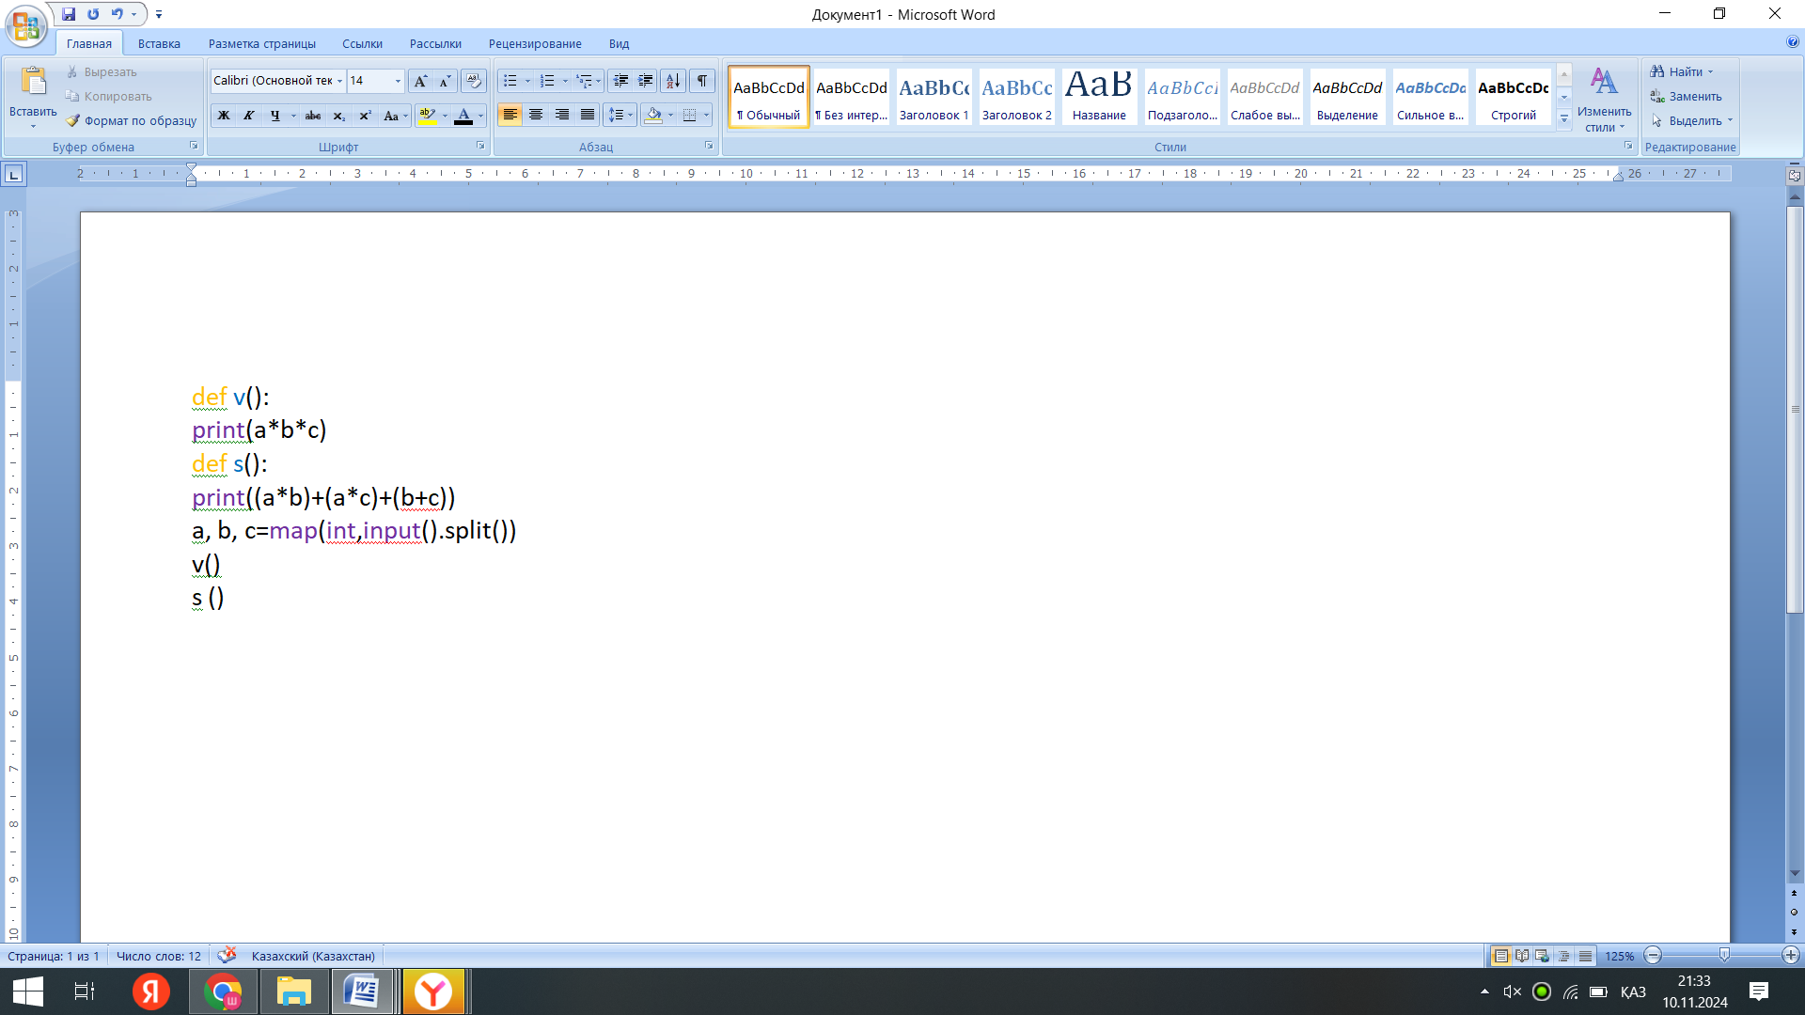Adjust the zoom slider handle

tap(1723, 955)
